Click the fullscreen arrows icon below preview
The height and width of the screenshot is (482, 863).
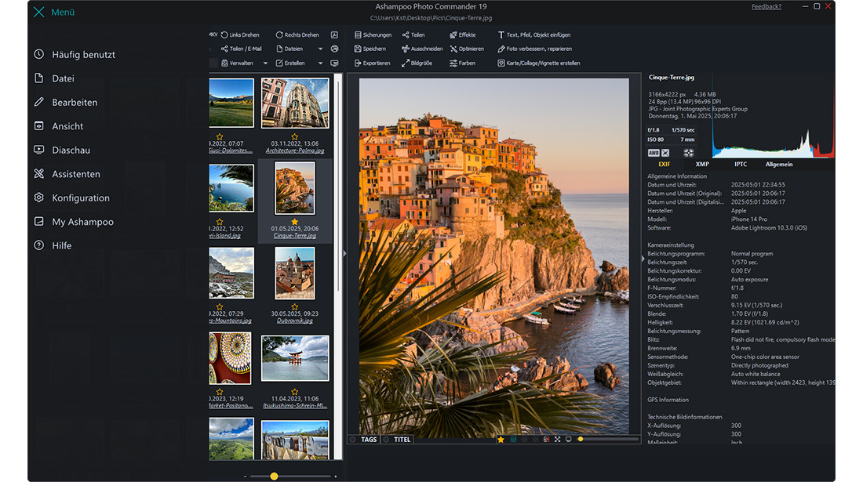pos(558,440)
